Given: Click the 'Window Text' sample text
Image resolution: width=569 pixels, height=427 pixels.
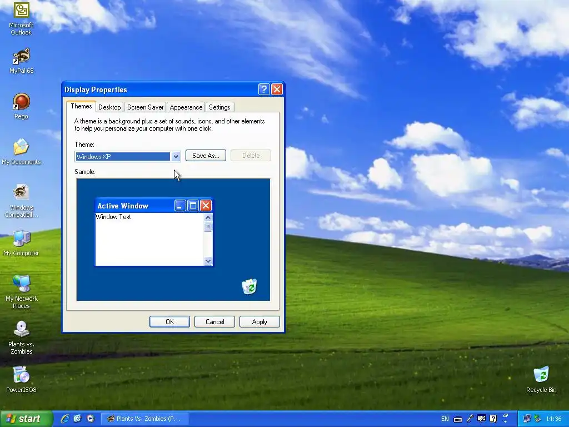Looking at the screenshot, I should point(113,217).
